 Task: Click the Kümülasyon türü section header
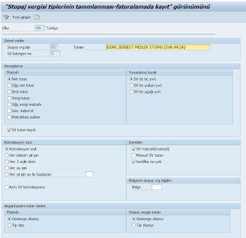point(64,142)
